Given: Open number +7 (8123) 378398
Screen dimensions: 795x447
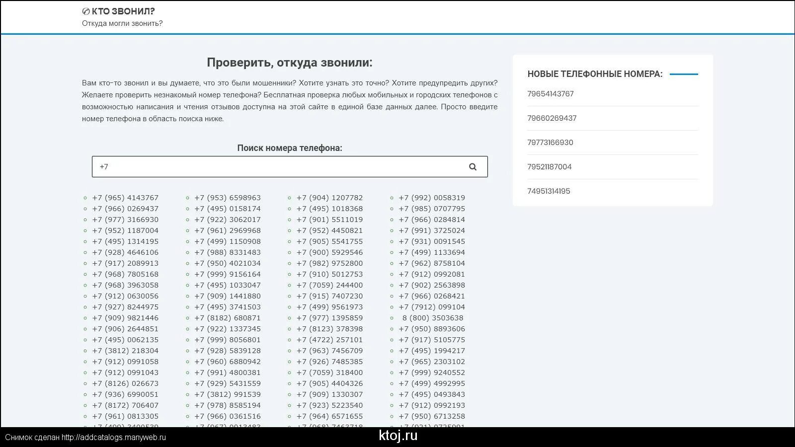Looking at the screenshot, I should tap(330, 329).
